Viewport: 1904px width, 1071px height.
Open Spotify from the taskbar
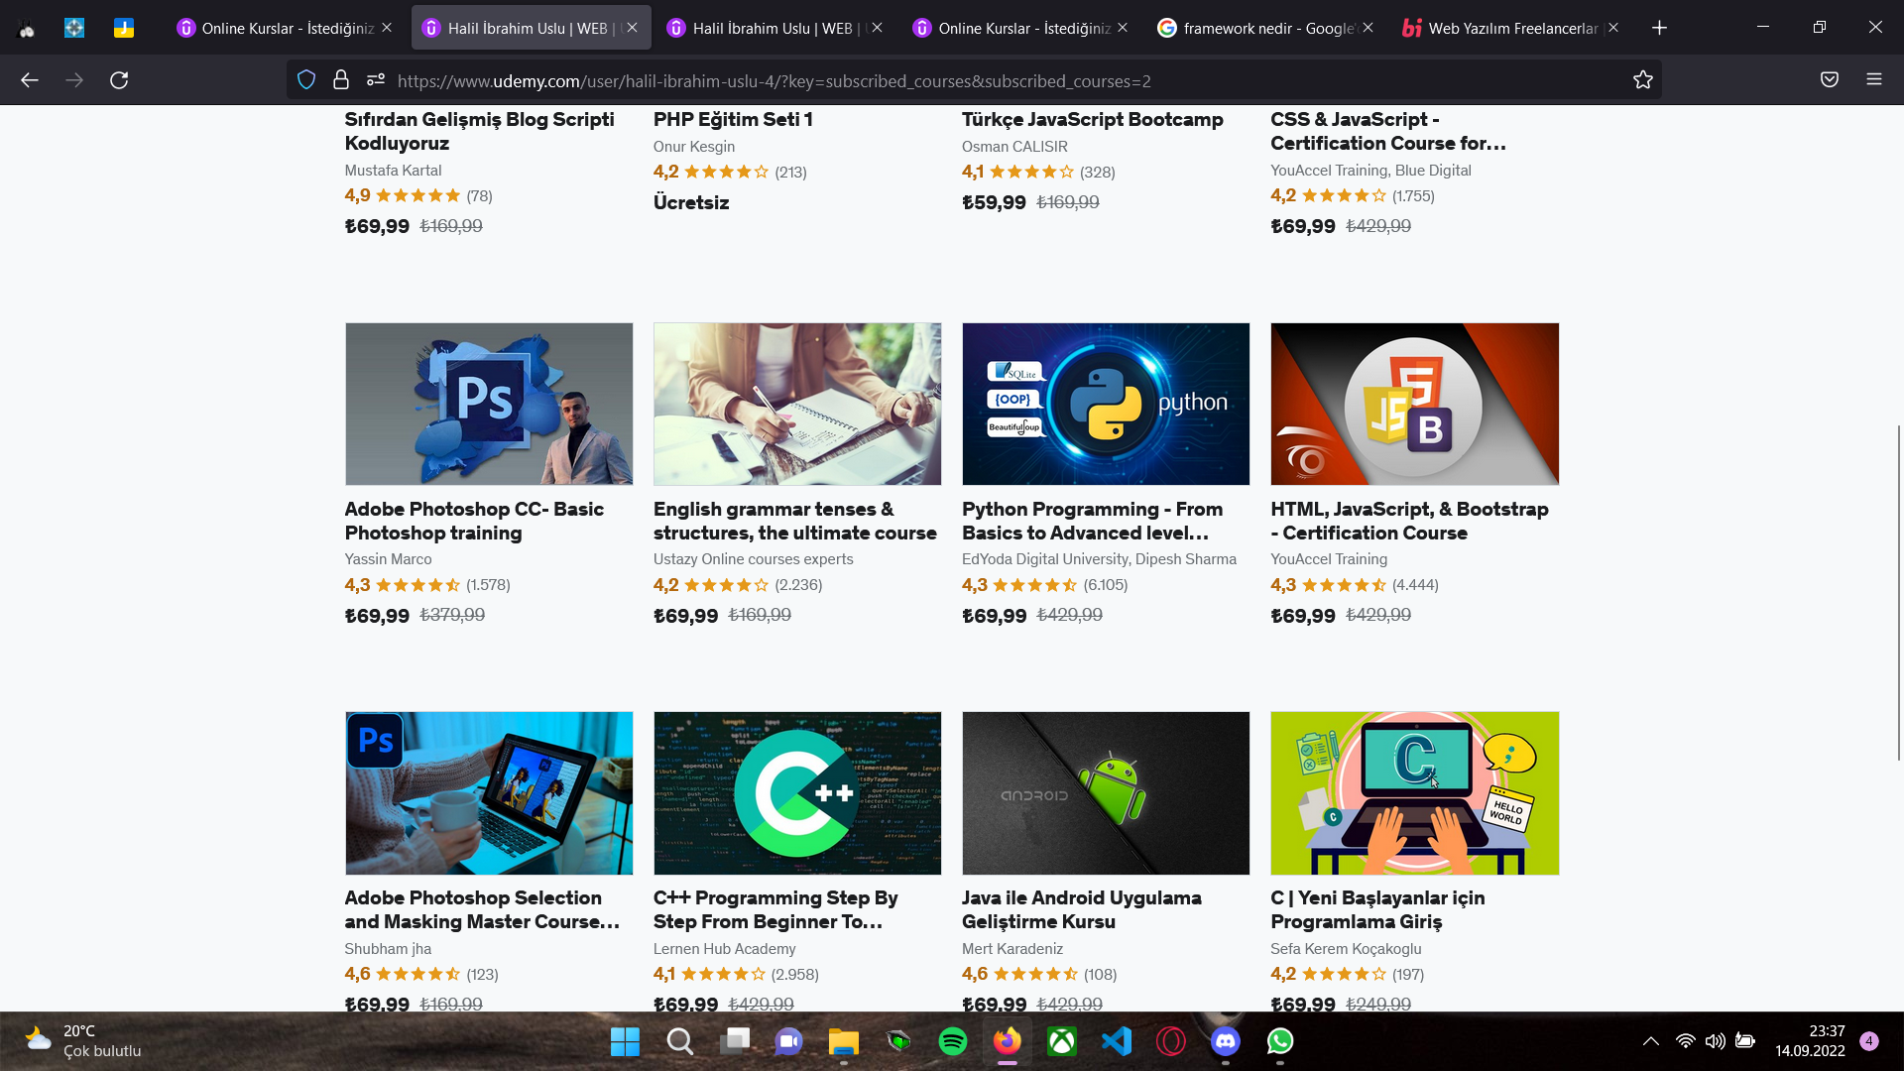[953, 1041]
